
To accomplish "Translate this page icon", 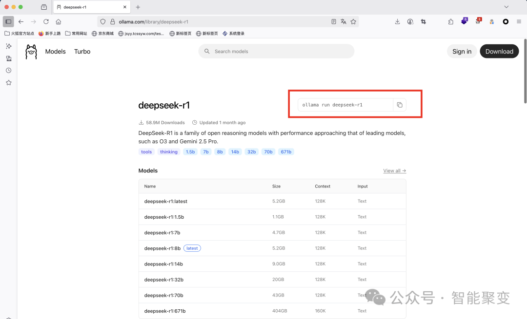I will [x=343, y=21].
